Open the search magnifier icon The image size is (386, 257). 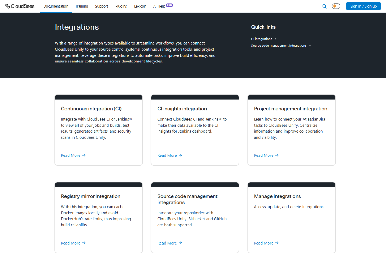coord(324,6)
